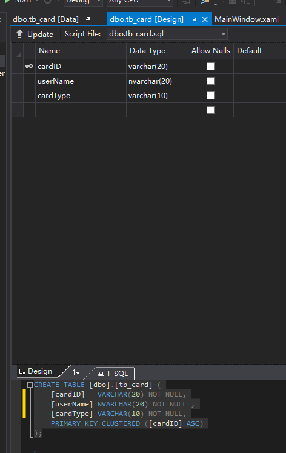This screenshot has width=286, height=453.
Task: Toggle Allow Nulls for cardID
Action: coord(211,67)
